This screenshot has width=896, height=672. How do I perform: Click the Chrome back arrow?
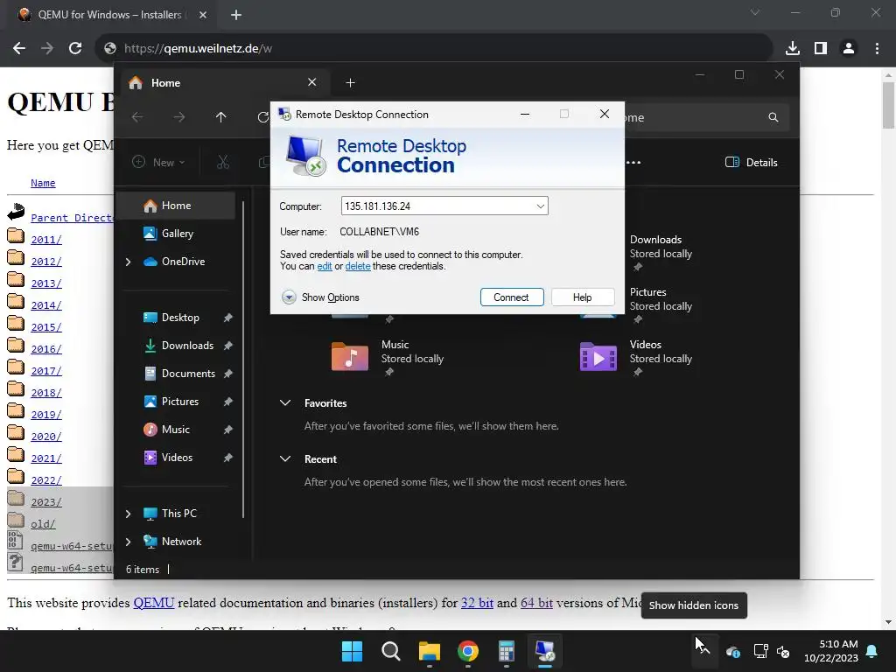pyautogui.click(x=19, y=48)
